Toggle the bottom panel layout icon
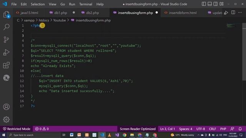The image size is (246, 138). point(209,4)
